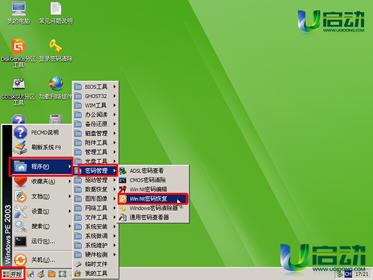
Task: Click the Win Nt密码恢复 icon
Action: tap(122, 198)
